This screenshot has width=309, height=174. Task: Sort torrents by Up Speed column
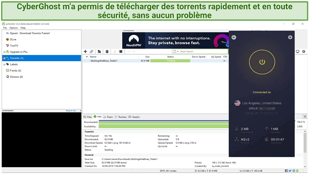[x=214, y=57]
